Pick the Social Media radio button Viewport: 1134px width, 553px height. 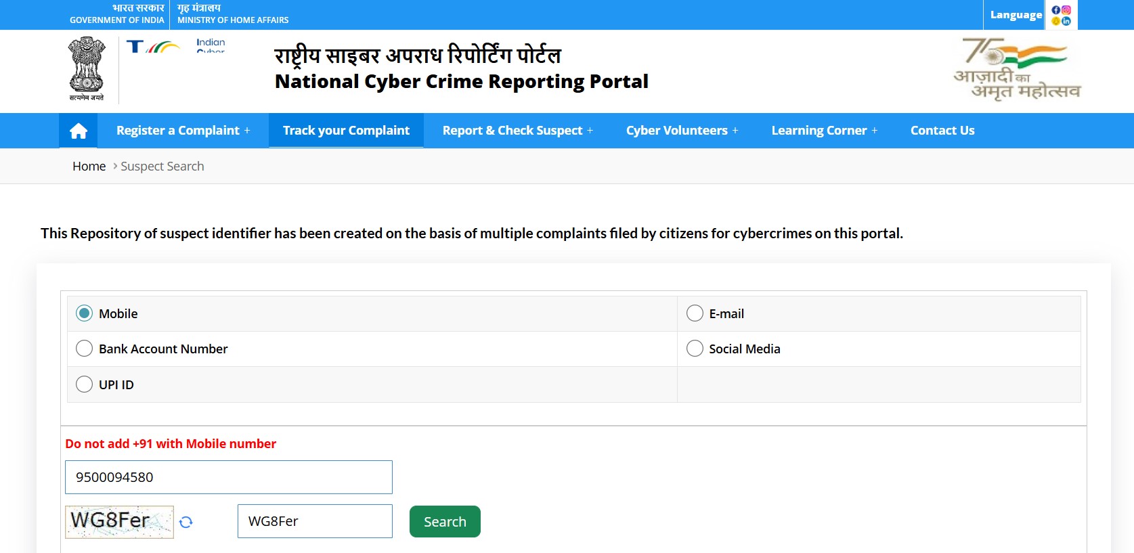click(695, 349)
